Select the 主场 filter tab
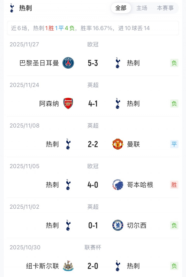Image resolution: width=186 pixels, height=277 pixels. click(142, 8)
